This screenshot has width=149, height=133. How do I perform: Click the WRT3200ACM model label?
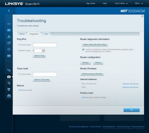(132, 11)
